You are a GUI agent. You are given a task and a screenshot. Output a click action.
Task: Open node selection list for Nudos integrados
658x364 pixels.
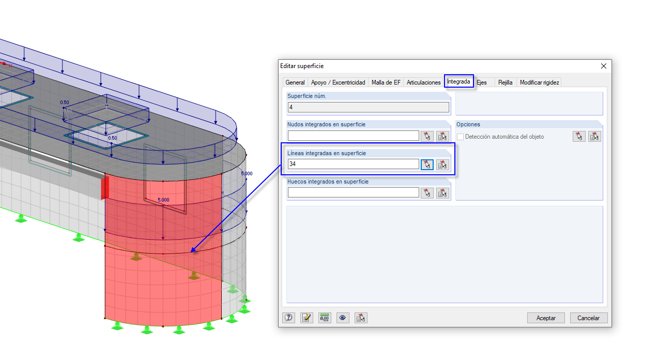[442, 136]
